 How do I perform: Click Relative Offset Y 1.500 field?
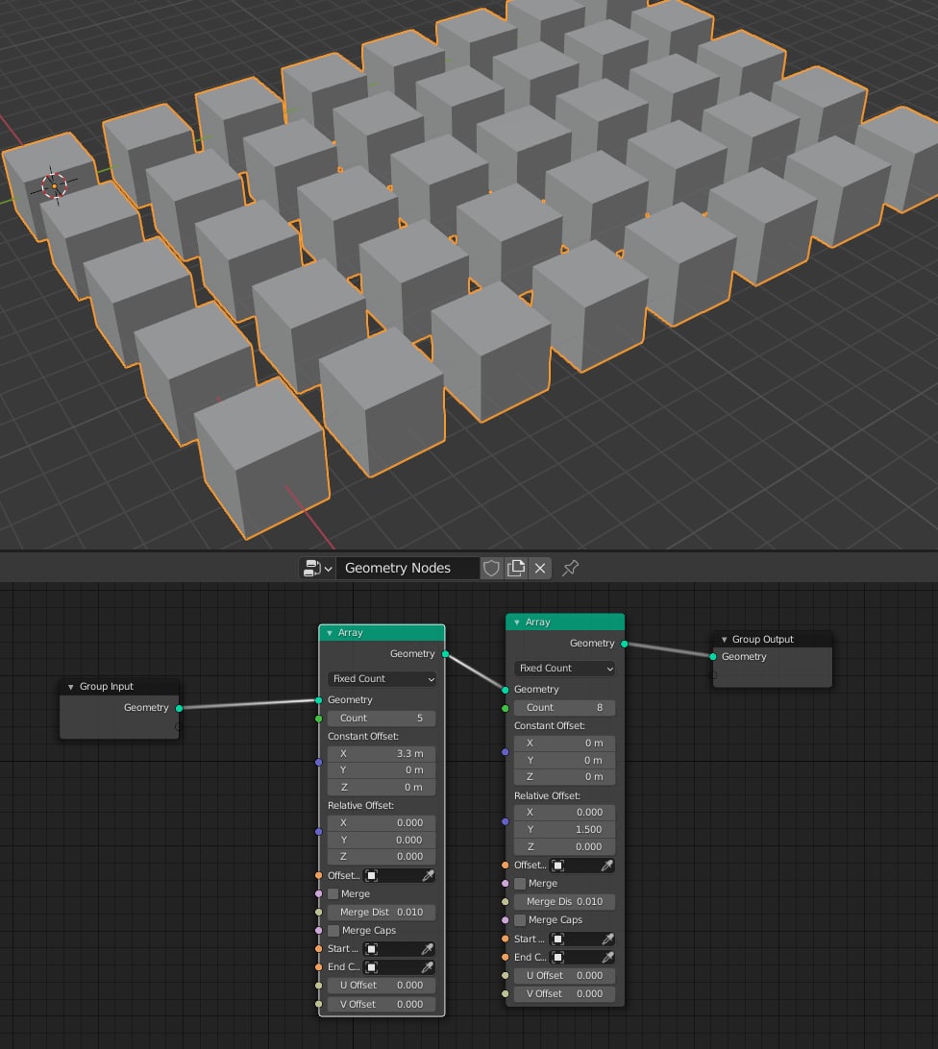pyautogui.click(x=564, y=829)
